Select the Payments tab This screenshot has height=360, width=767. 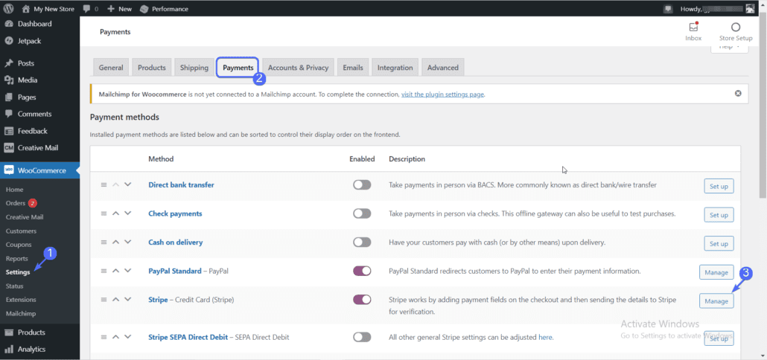[238, 68]
